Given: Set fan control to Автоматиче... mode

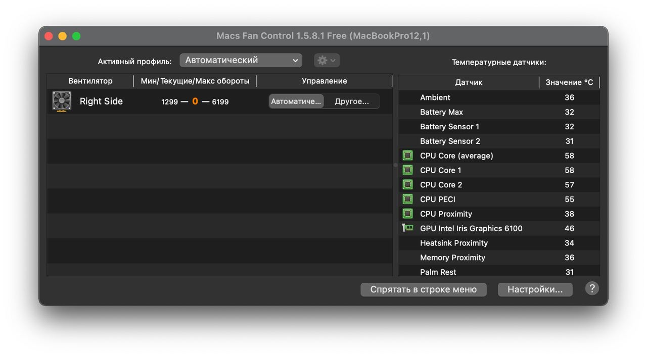Looking at the screenshot, I should coord(296,101).
